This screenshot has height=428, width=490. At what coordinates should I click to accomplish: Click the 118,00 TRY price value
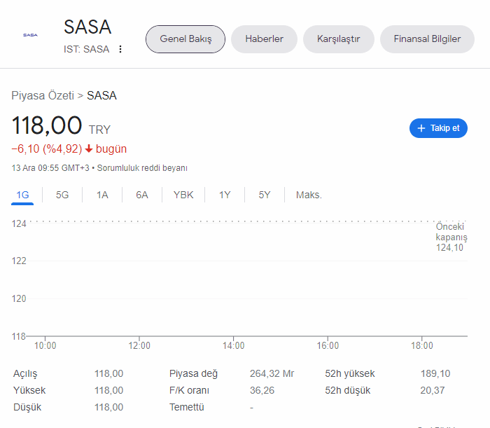tap(62, 125)
